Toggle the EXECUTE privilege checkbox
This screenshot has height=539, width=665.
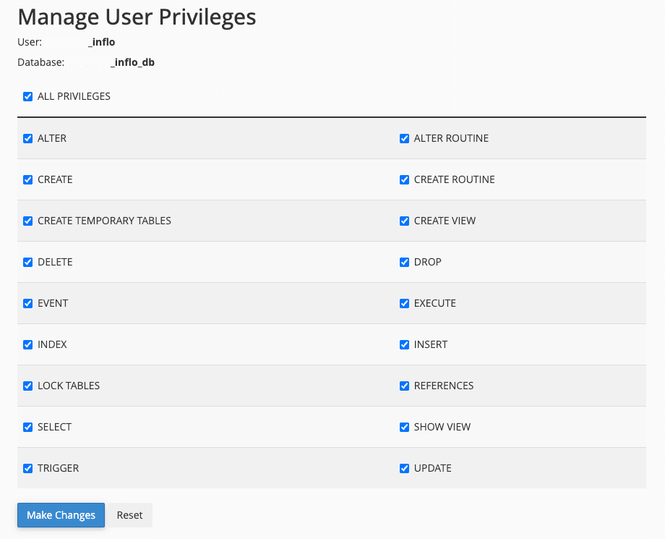(x=405, y=303)
